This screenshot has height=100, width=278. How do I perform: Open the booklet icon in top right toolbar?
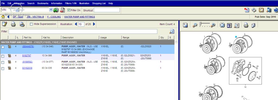tap(254, 10)
